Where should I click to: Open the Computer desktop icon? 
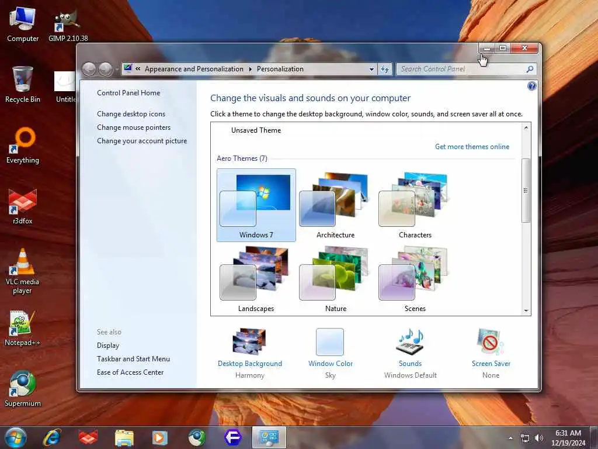(x=23, y=25)
